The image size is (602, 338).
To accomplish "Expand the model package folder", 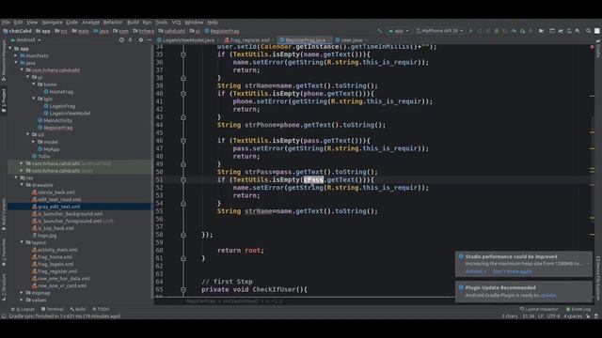I will tap(34, 142).
